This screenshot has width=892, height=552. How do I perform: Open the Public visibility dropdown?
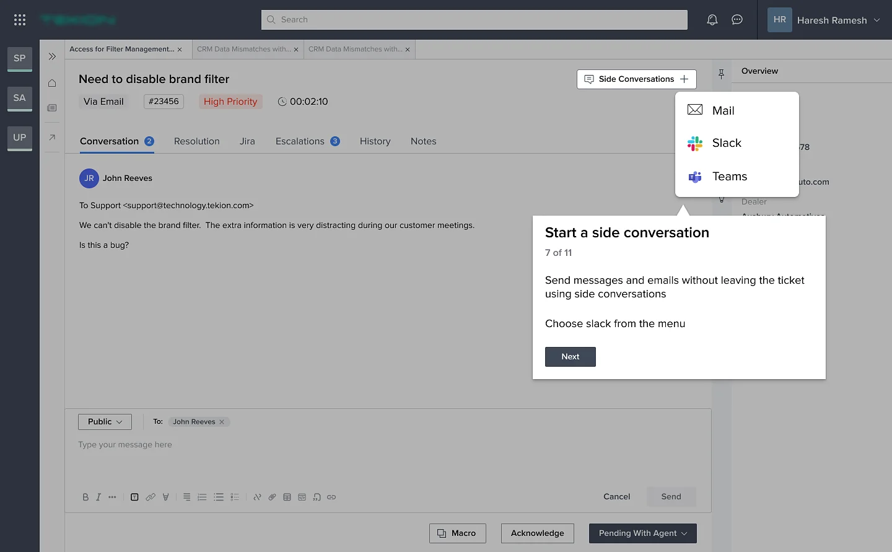[105, 422]
